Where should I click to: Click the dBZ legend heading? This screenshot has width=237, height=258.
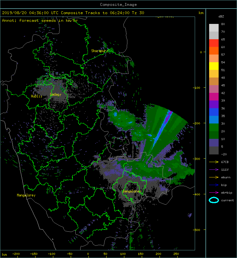[x=221, y=17]
